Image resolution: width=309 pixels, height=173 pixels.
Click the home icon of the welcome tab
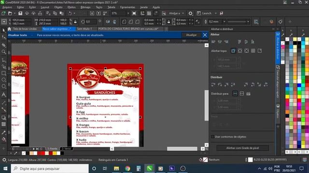[x=9, y=29]
